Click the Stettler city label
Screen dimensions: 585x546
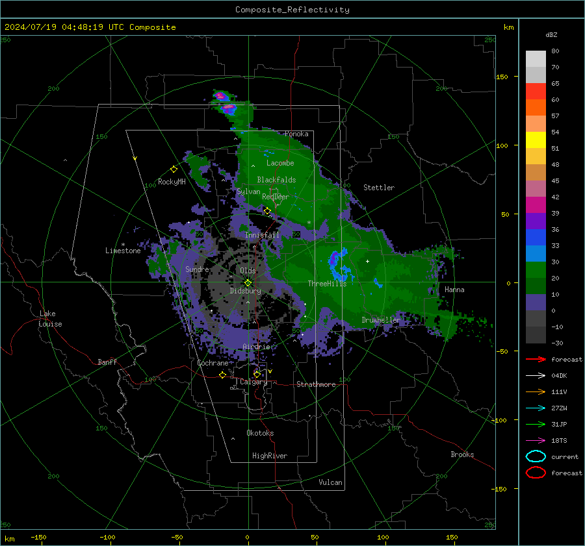tap(379, 188)
